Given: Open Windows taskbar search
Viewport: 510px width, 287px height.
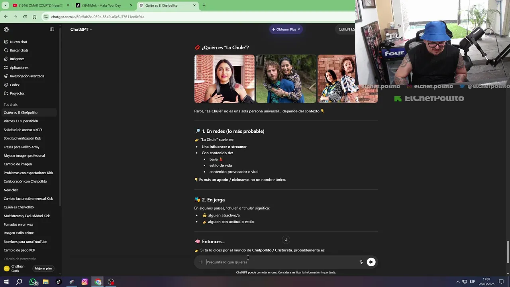Looking at the screenshot, I should coord(19,282).
